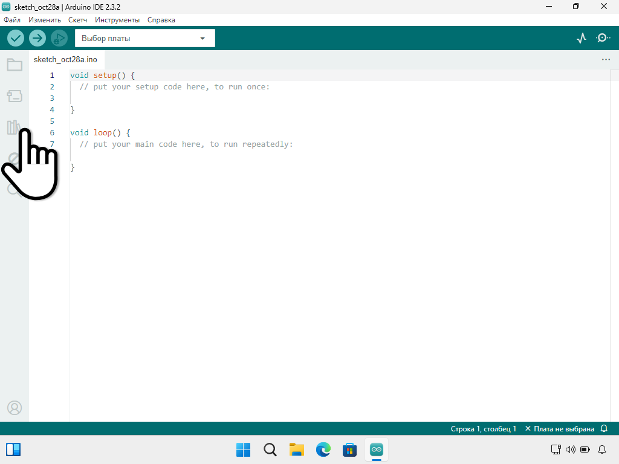The image size is (619, 464).
Task: Select the sketch_oct28a.ino tab
Action: [65, 60]
